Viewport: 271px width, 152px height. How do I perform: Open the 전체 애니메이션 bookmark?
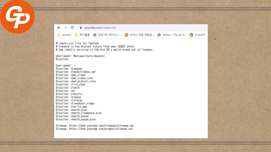(107, 35)
